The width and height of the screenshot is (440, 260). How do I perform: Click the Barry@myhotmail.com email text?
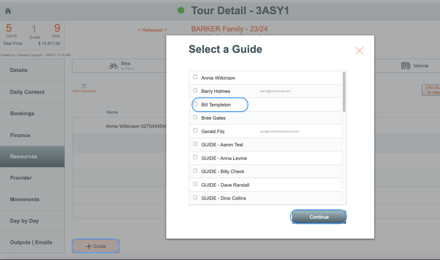[275, 91]
